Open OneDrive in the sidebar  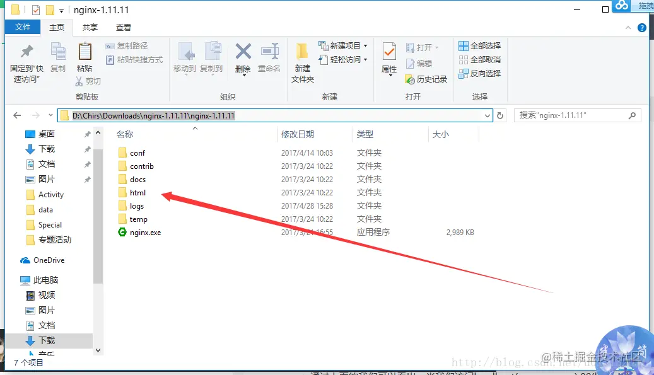click(42, 260)
